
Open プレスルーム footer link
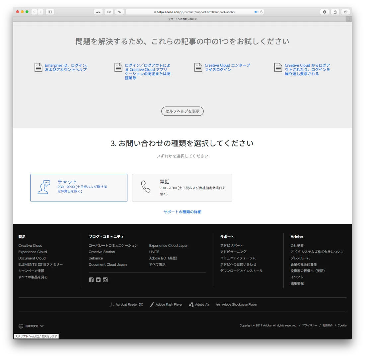(300, 258)
